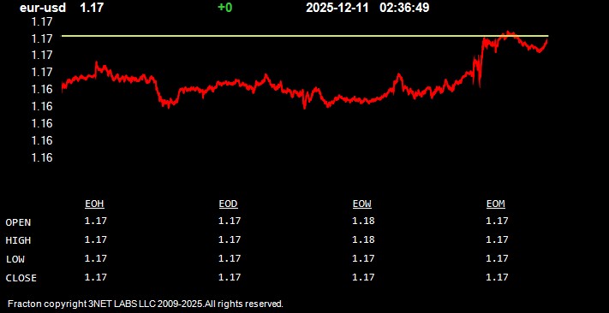This screenshot has height=313, width=609.
Task: Click the EOM HIGH value 1.17
Action: point(497,239)
